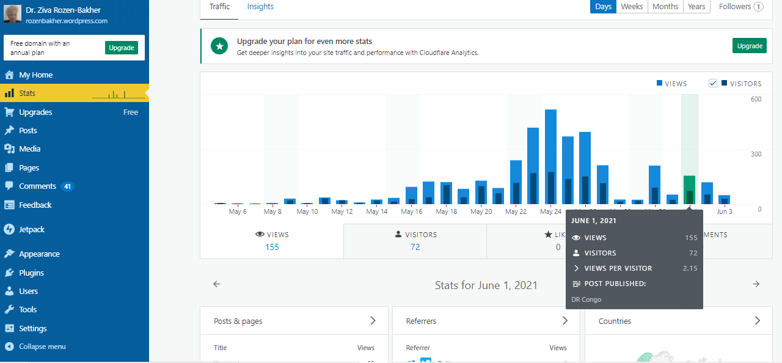Click the Collapse menu arrow icon
This screenshot has width=782, height=363.
(9, 346)
